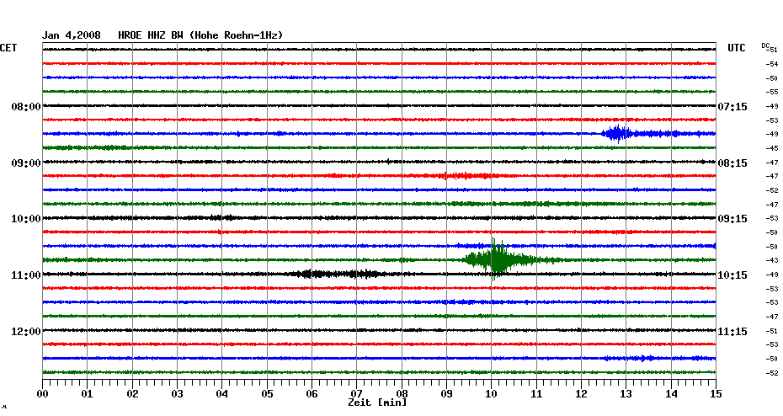This screenshot has height=416, width=783.
Task: Click the 10:15 UTC time label
Action: pos(732,275)
